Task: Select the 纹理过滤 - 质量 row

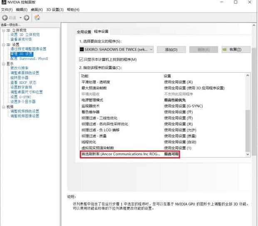Action: 162,136
